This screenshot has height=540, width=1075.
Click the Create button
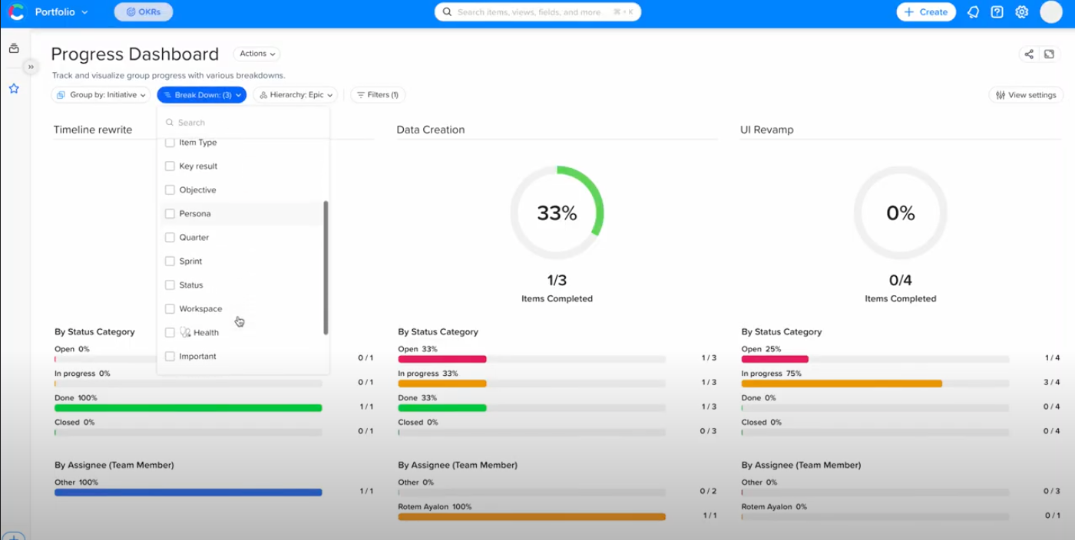[926, 12]
